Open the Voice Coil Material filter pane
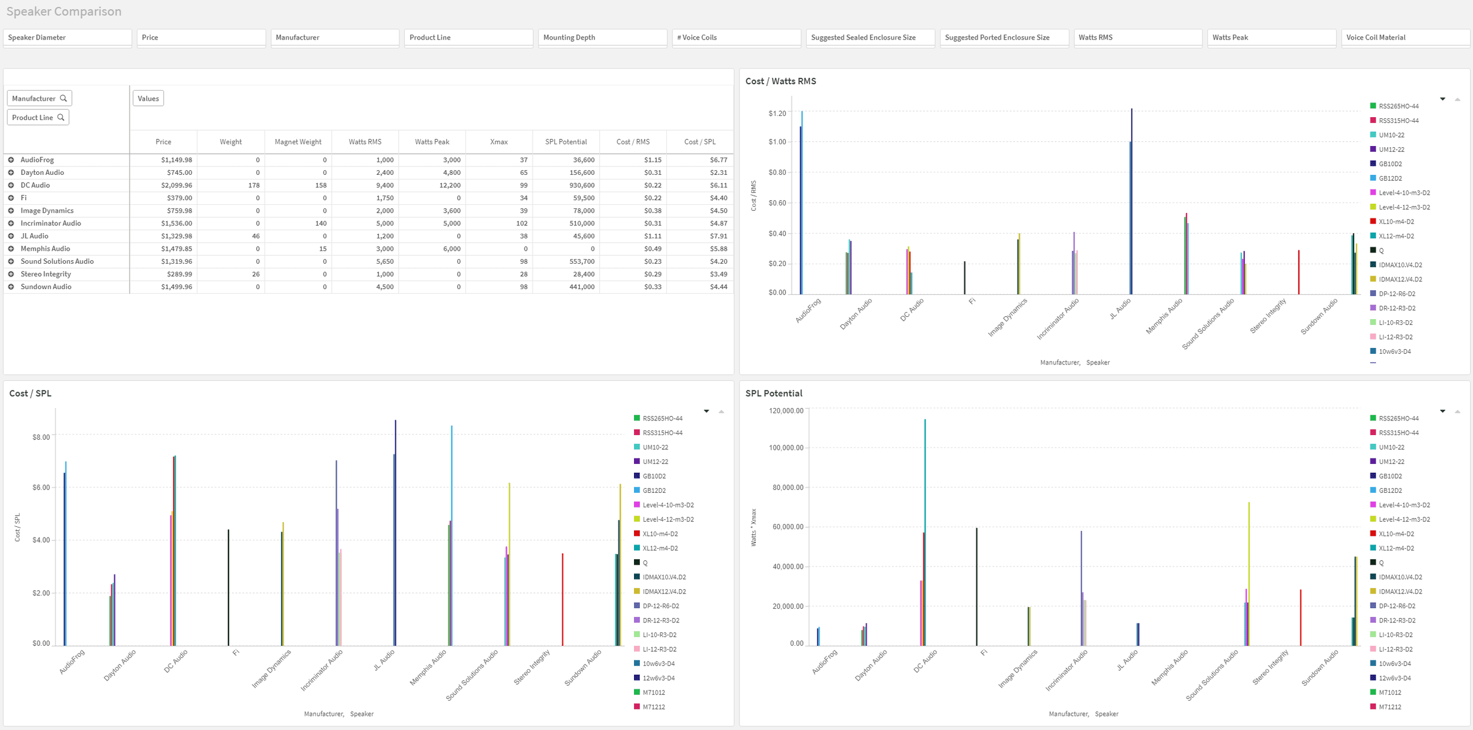Viewport: 1473px width, 730px height. pyautogui.click(x=1406, y=38)
